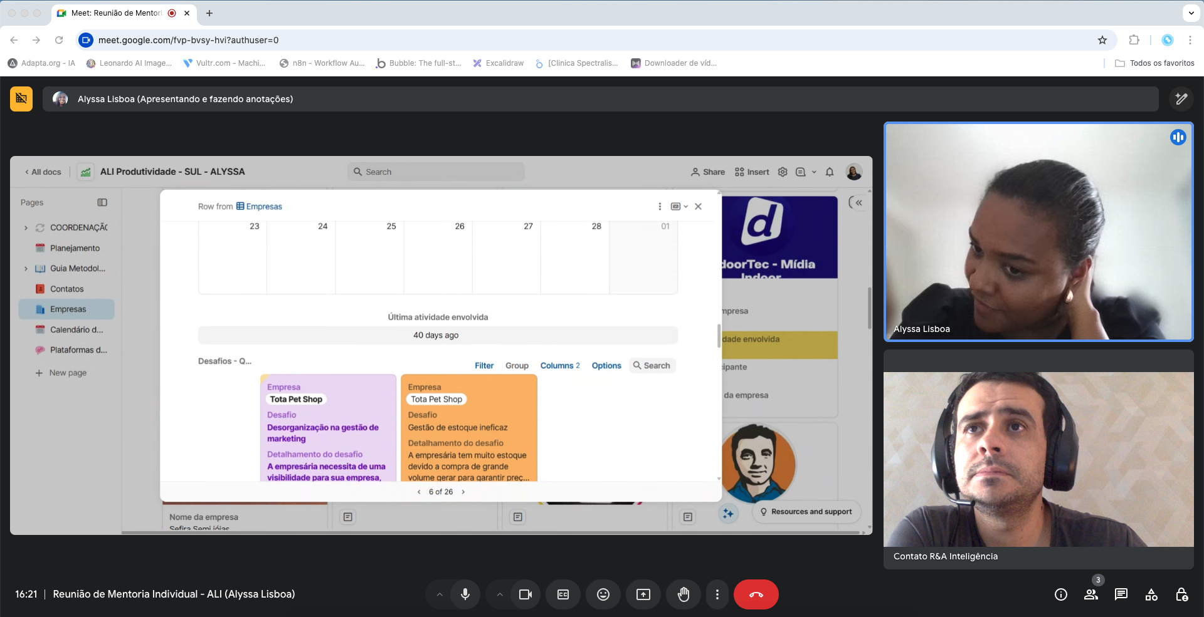
Task: Open the Excalidraw bookmark
Action: click(499, 63)
